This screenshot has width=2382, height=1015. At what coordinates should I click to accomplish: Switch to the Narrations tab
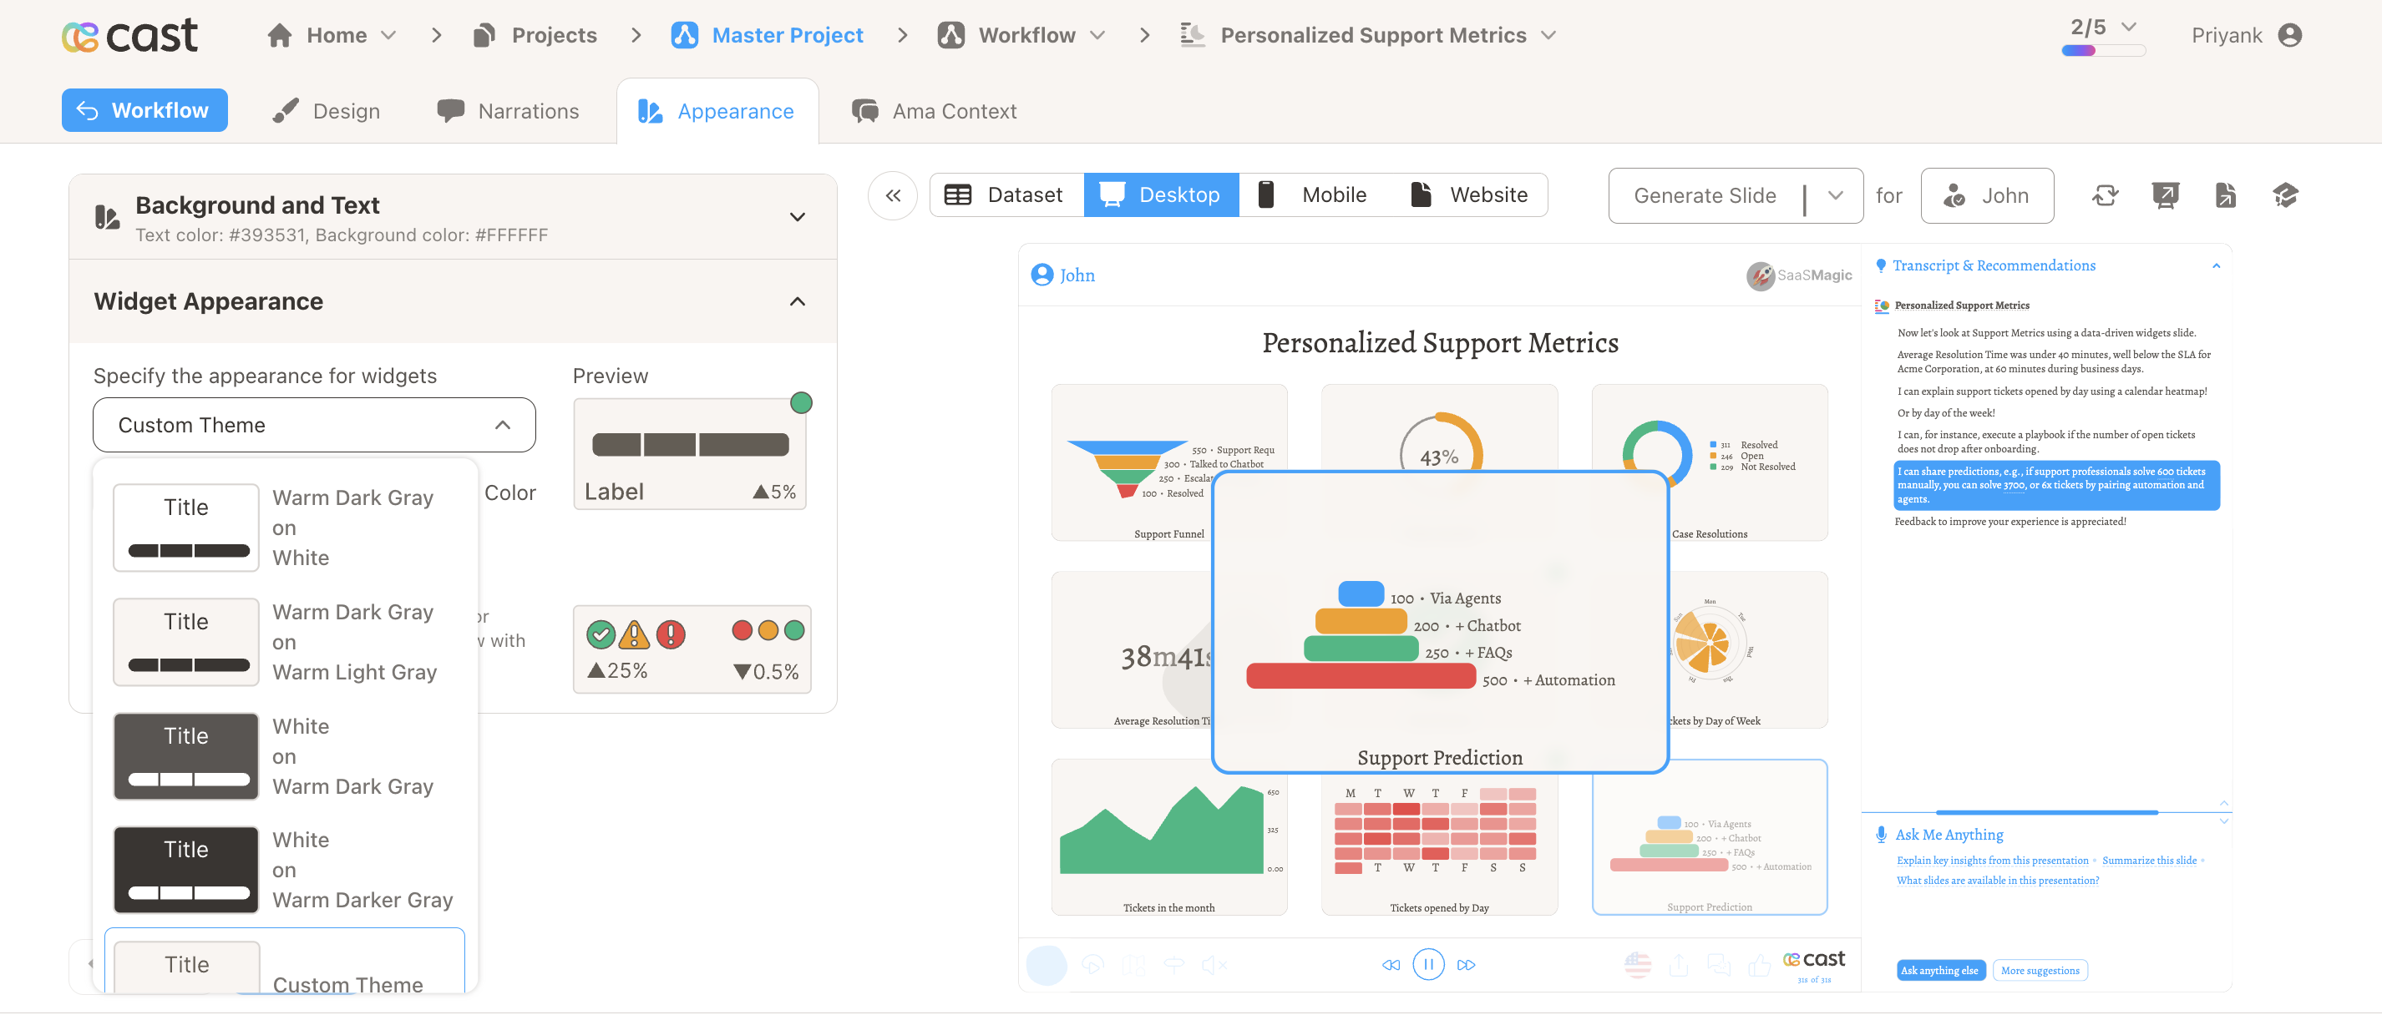(x=508, y=111)
